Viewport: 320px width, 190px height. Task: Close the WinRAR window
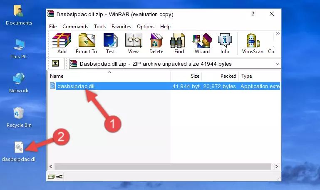click(x=272, y=14)
